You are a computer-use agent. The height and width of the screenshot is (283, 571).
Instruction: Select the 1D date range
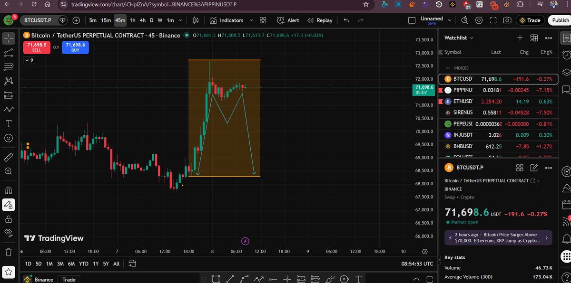[28, 264]
